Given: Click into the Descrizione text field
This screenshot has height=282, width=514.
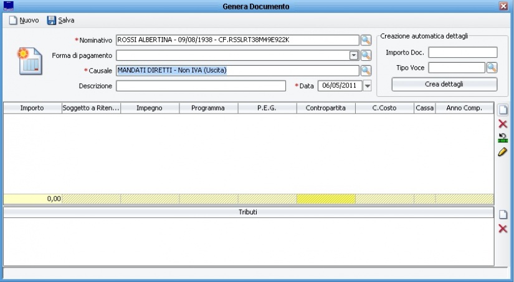Looking at the screenshot, I should 201,86.
